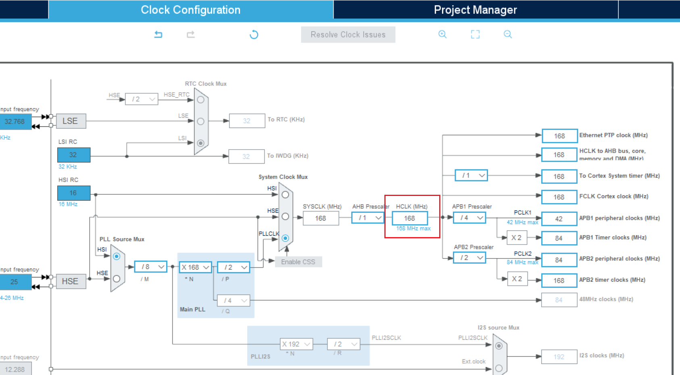Click the '168 MHz max' label
Image resolution: width=680 pixels, height=375 pixels.
(x=413, y=228)
